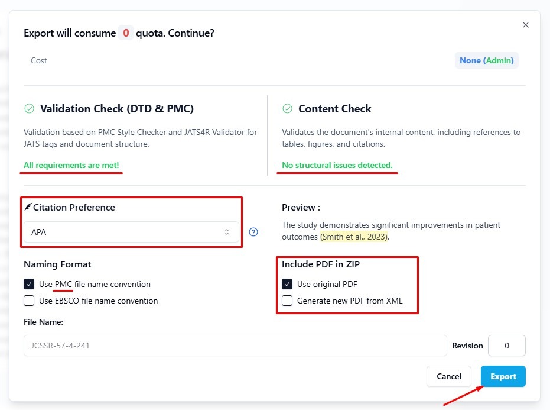Click the Citation Preference help question icon
Image resolution: width=550 pixels, height=410 pixels.
[253, 232]
